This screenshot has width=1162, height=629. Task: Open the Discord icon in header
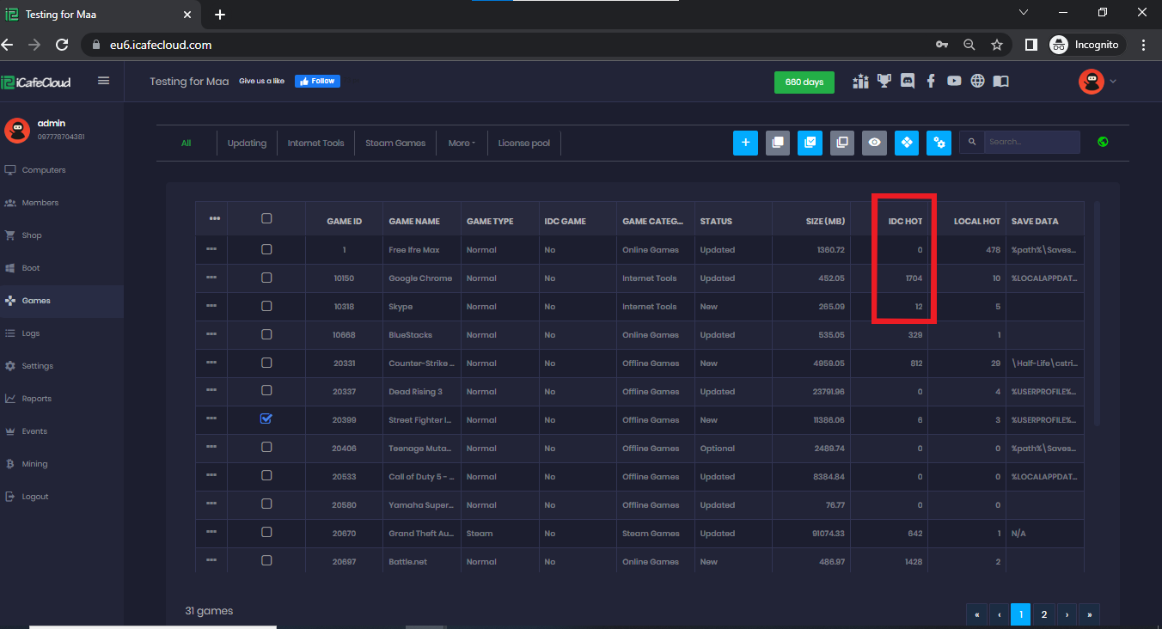pos(908,81)
